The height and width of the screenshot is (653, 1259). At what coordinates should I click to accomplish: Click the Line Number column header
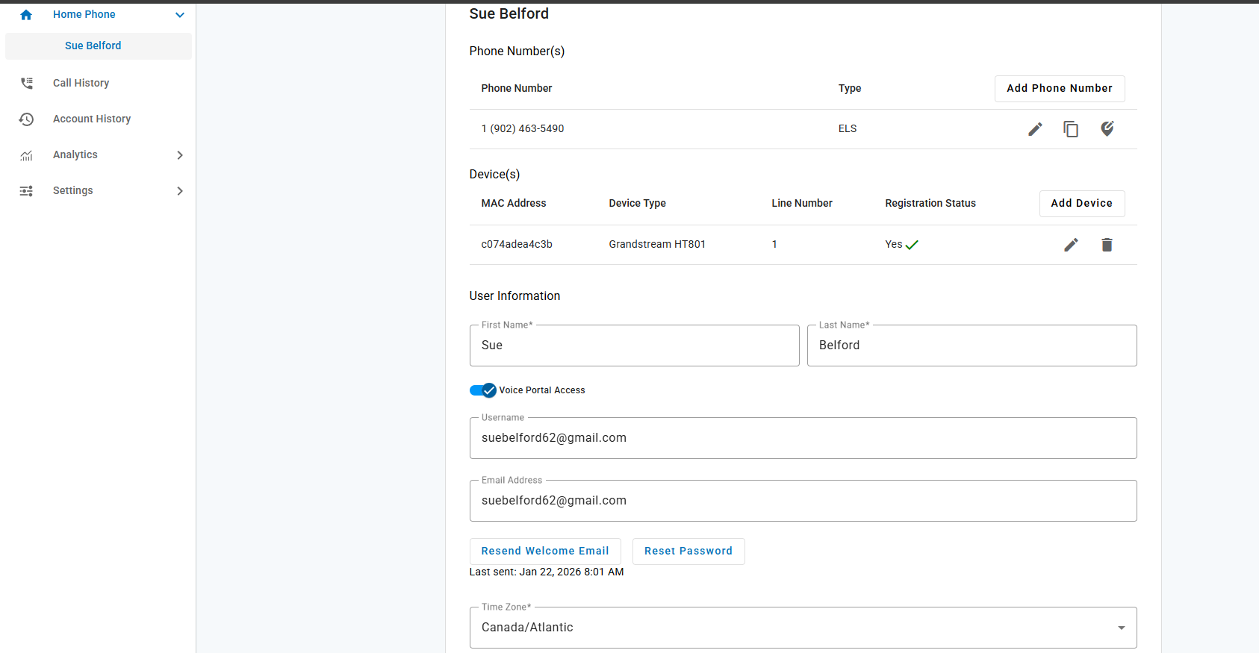point(802,203)
